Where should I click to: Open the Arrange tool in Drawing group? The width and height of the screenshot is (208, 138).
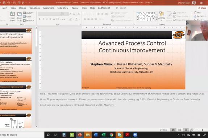[x=162, y=15]
